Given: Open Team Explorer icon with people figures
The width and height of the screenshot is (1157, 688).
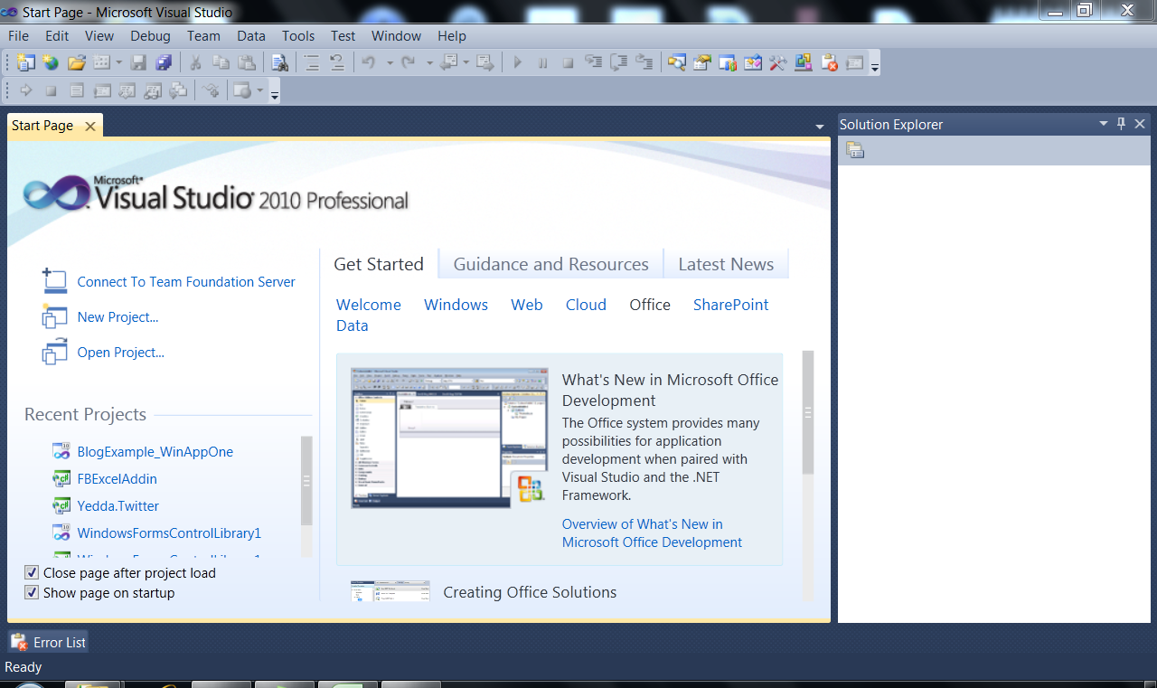Looking at the screenshot, I should click(x=727, y=62).
